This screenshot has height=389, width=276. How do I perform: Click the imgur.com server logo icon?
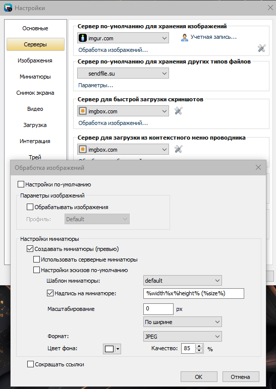coord(83,38)
